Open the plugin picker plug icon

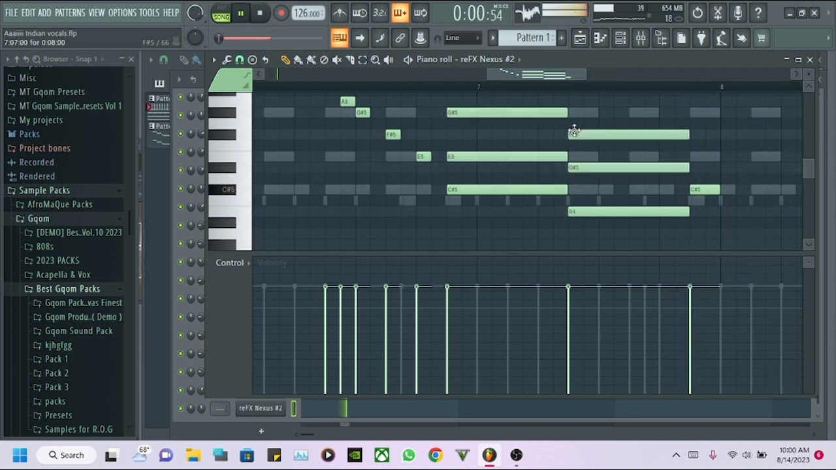(x=701, y=39)
